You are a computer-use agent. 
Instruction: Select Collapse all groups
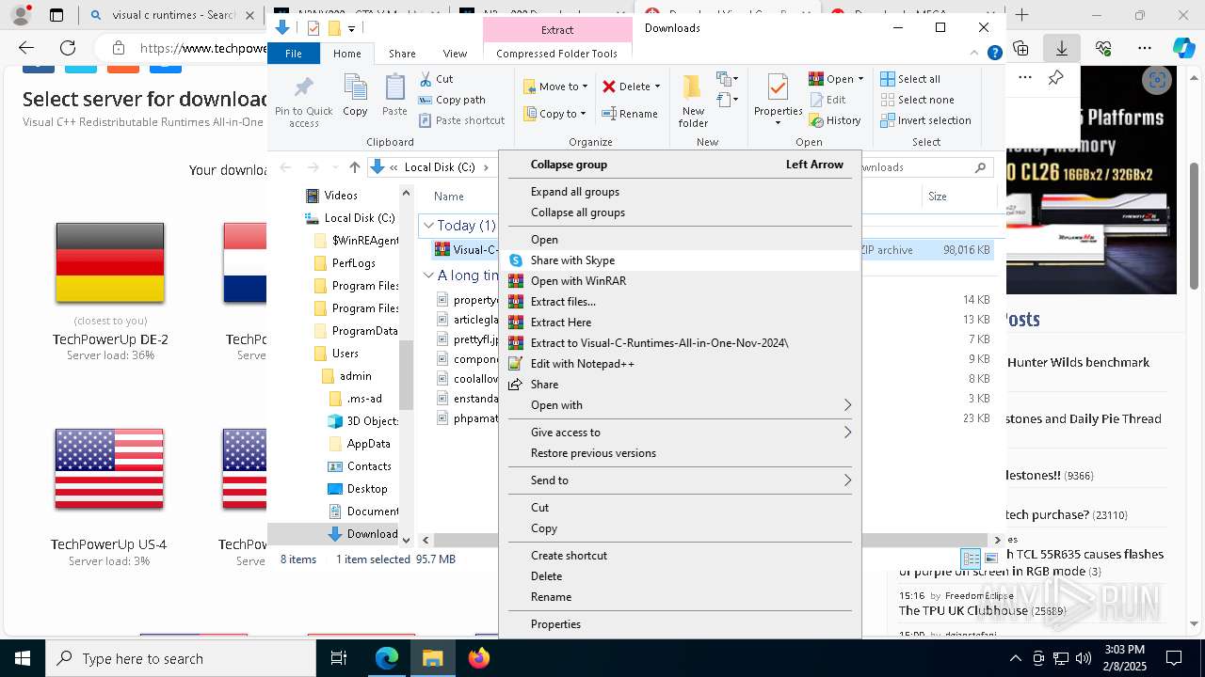[680, 213]
